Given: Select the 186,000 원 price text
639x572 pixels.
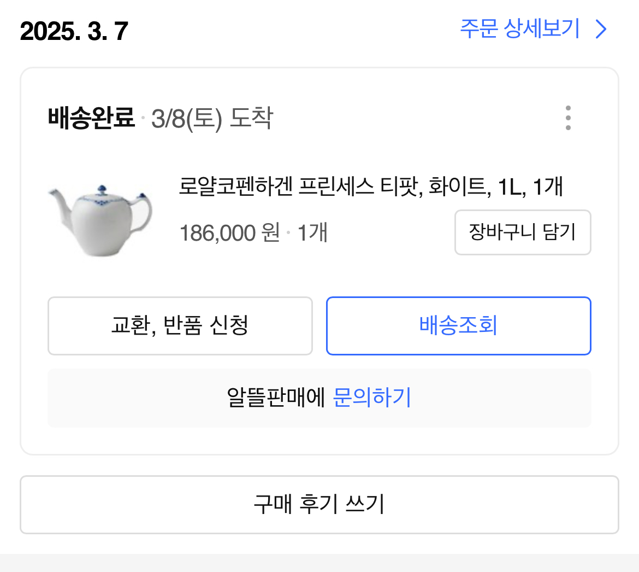Looking at the screenshot, I should point(229,234).
